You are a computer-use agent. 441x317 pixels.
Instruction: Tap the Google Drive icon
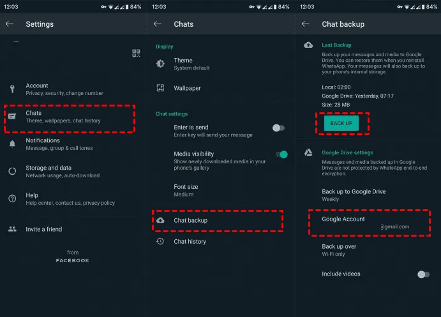coord(308,152)
